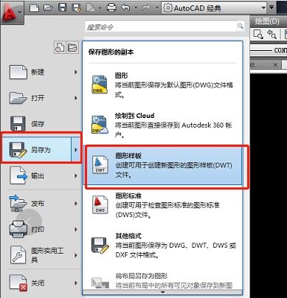
Task: Choose 图形 save as DWG option
Action: click(162, 85)
